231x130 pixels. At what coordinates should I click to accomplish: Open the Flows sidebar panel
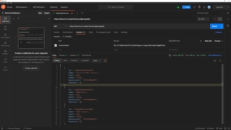click(x=5, y=60)
